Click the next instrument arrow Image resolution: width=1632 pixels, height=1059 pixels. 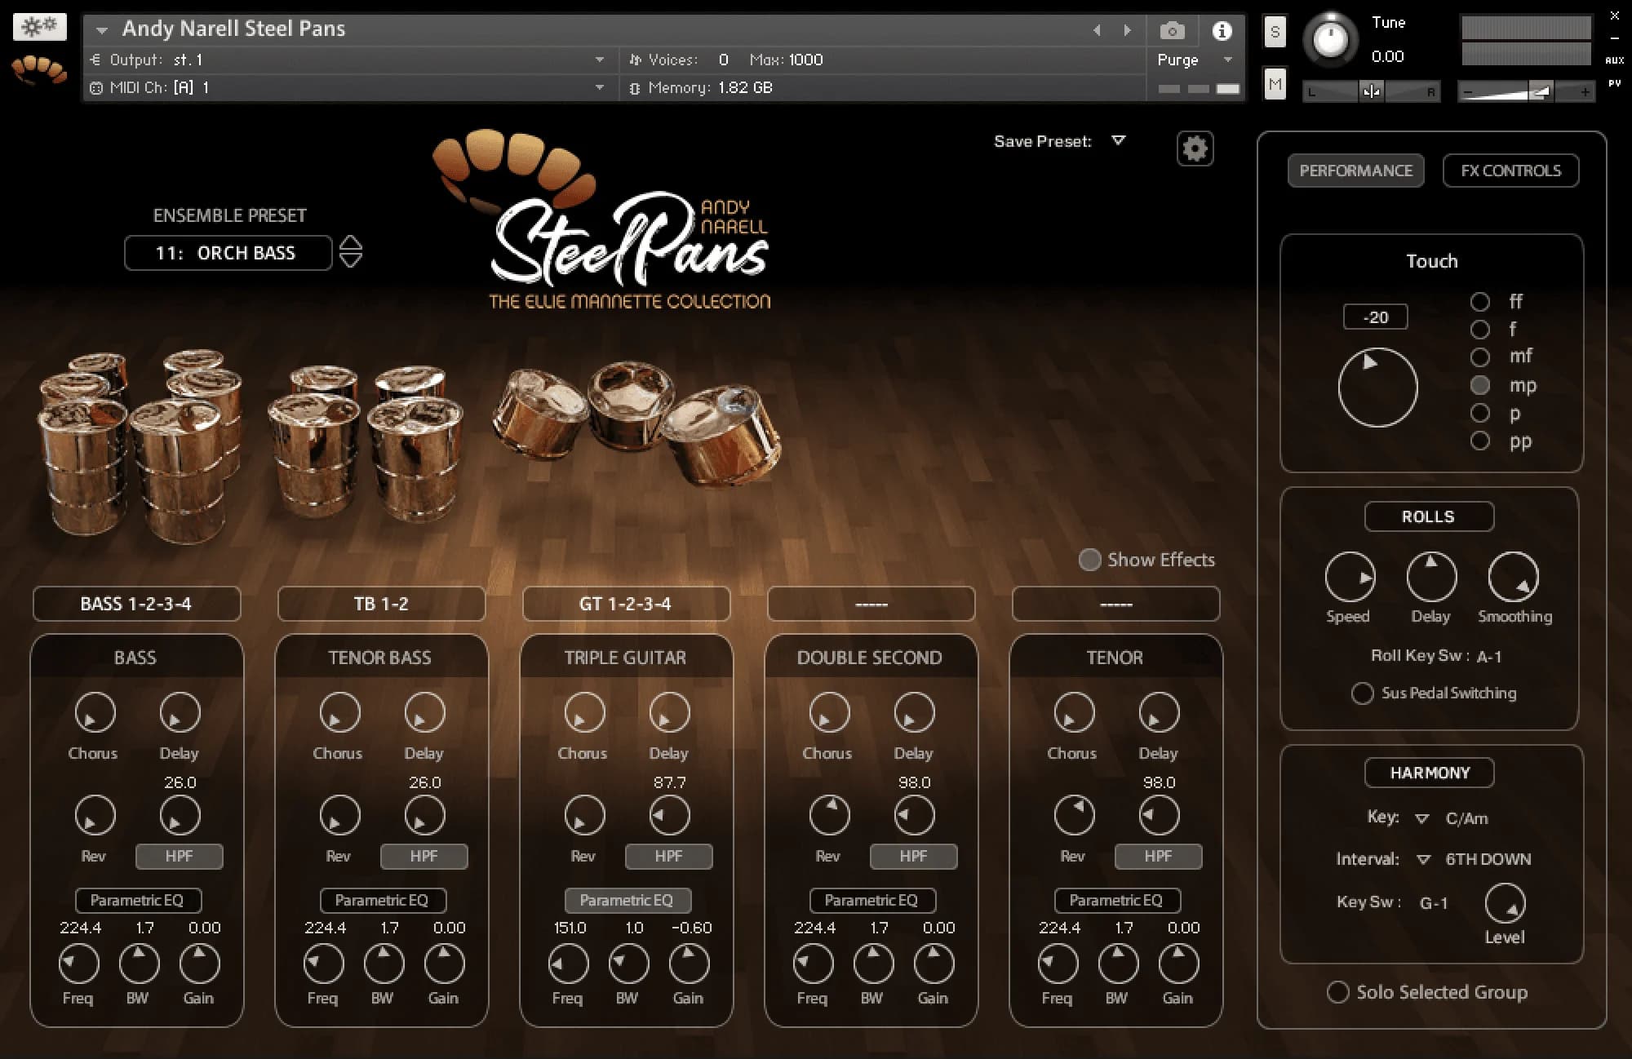click(1128, 31)
